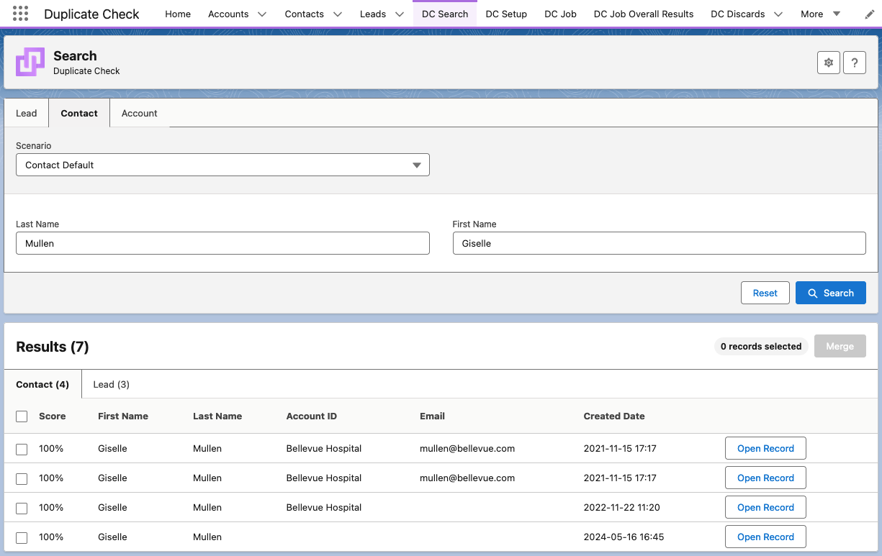
Task: Click the Email column header
Action: coord(432,416)
